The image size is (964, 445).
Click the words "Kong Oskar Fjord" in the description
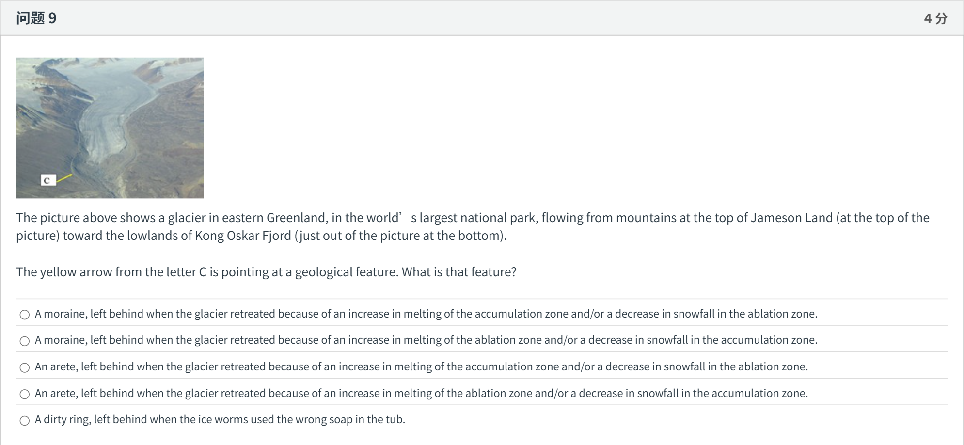click(x=243, y=236)
